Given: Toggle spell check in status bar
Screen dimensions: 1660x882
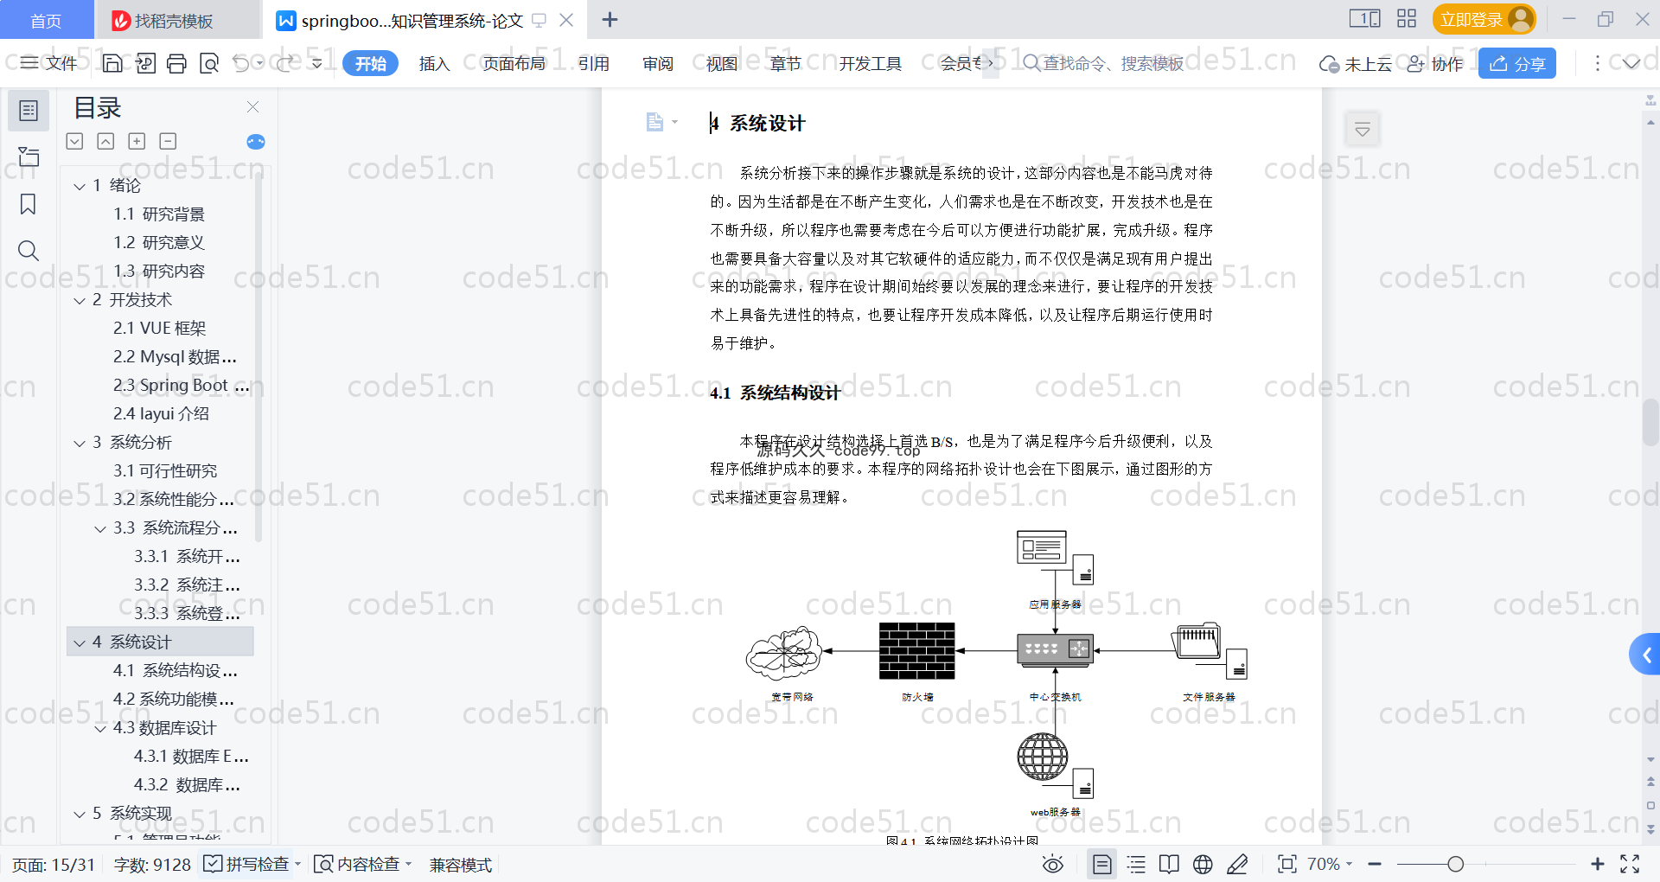Looking at the screenshot, I should tap(251, 864).
